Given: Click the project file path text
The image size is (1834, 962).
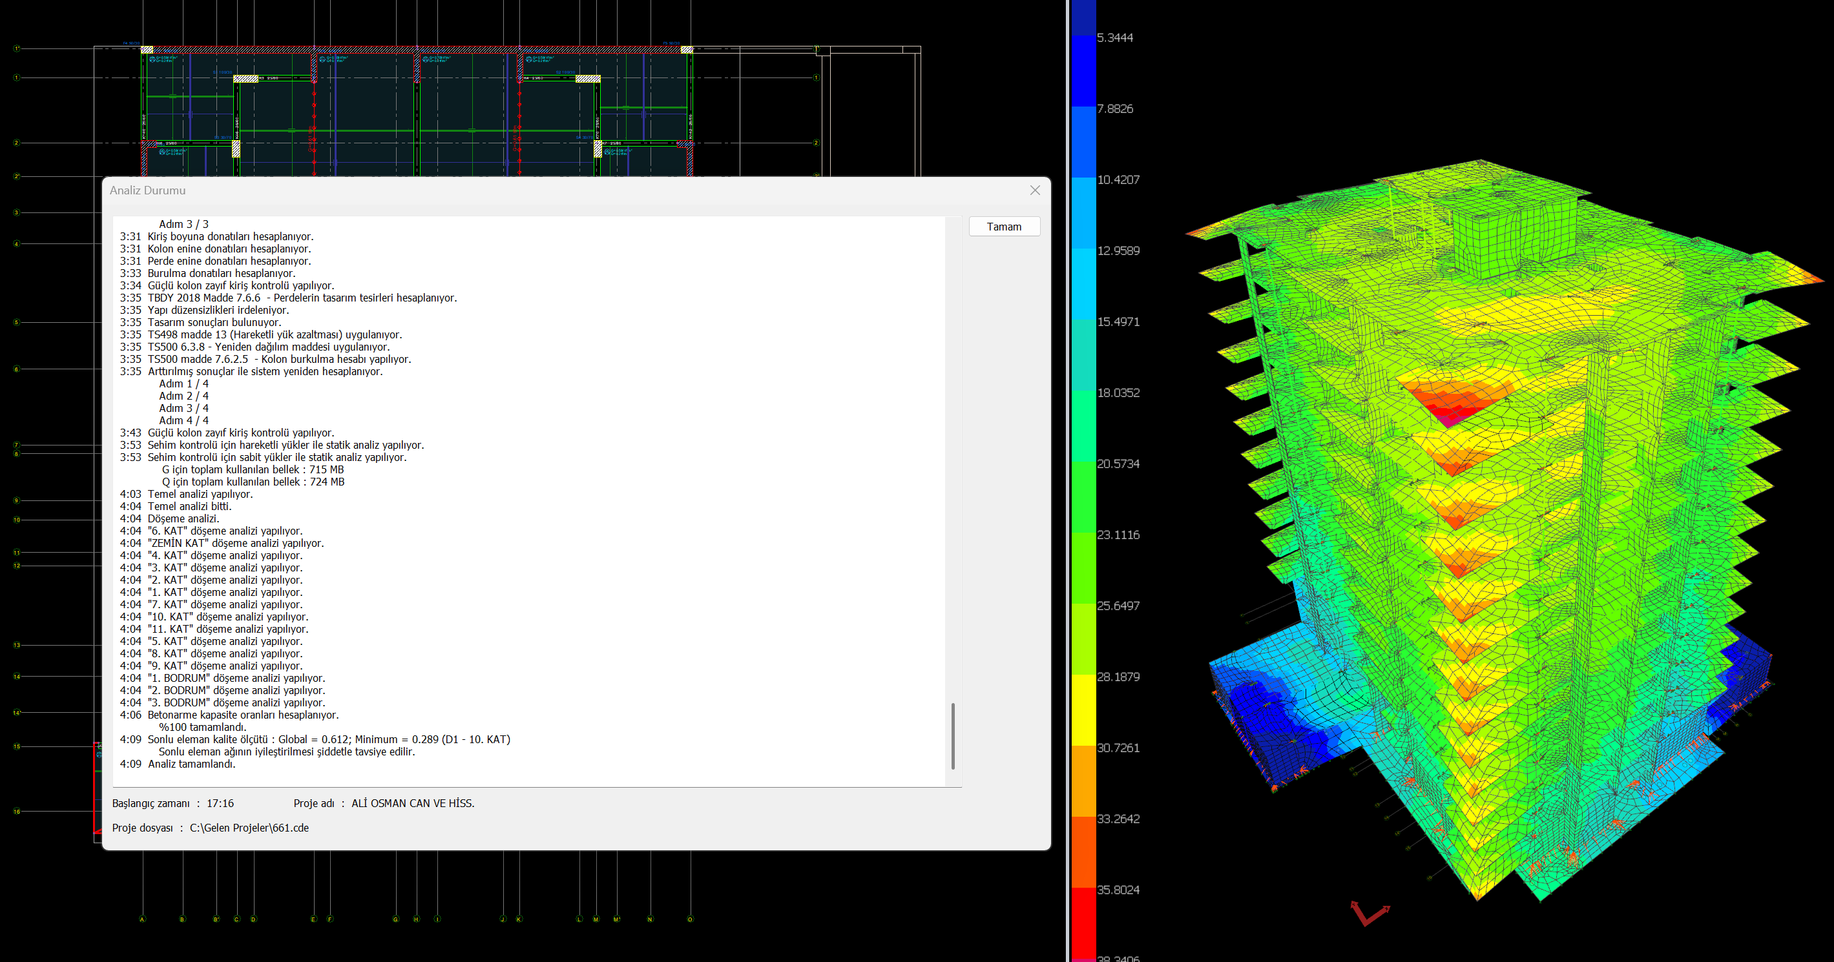Looking at the screenshot, I should tap(249, 828).
